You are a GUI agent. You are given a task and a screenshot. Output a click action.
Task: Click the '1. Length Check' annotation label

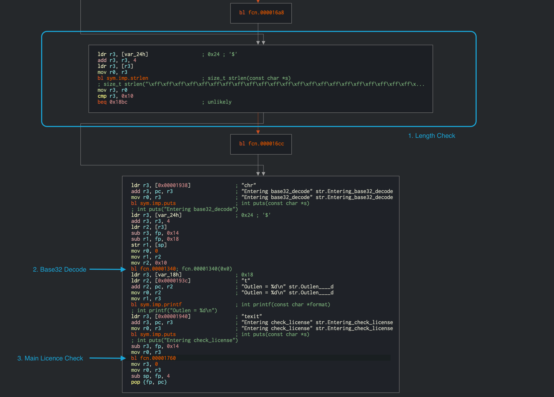click(431, 136)
